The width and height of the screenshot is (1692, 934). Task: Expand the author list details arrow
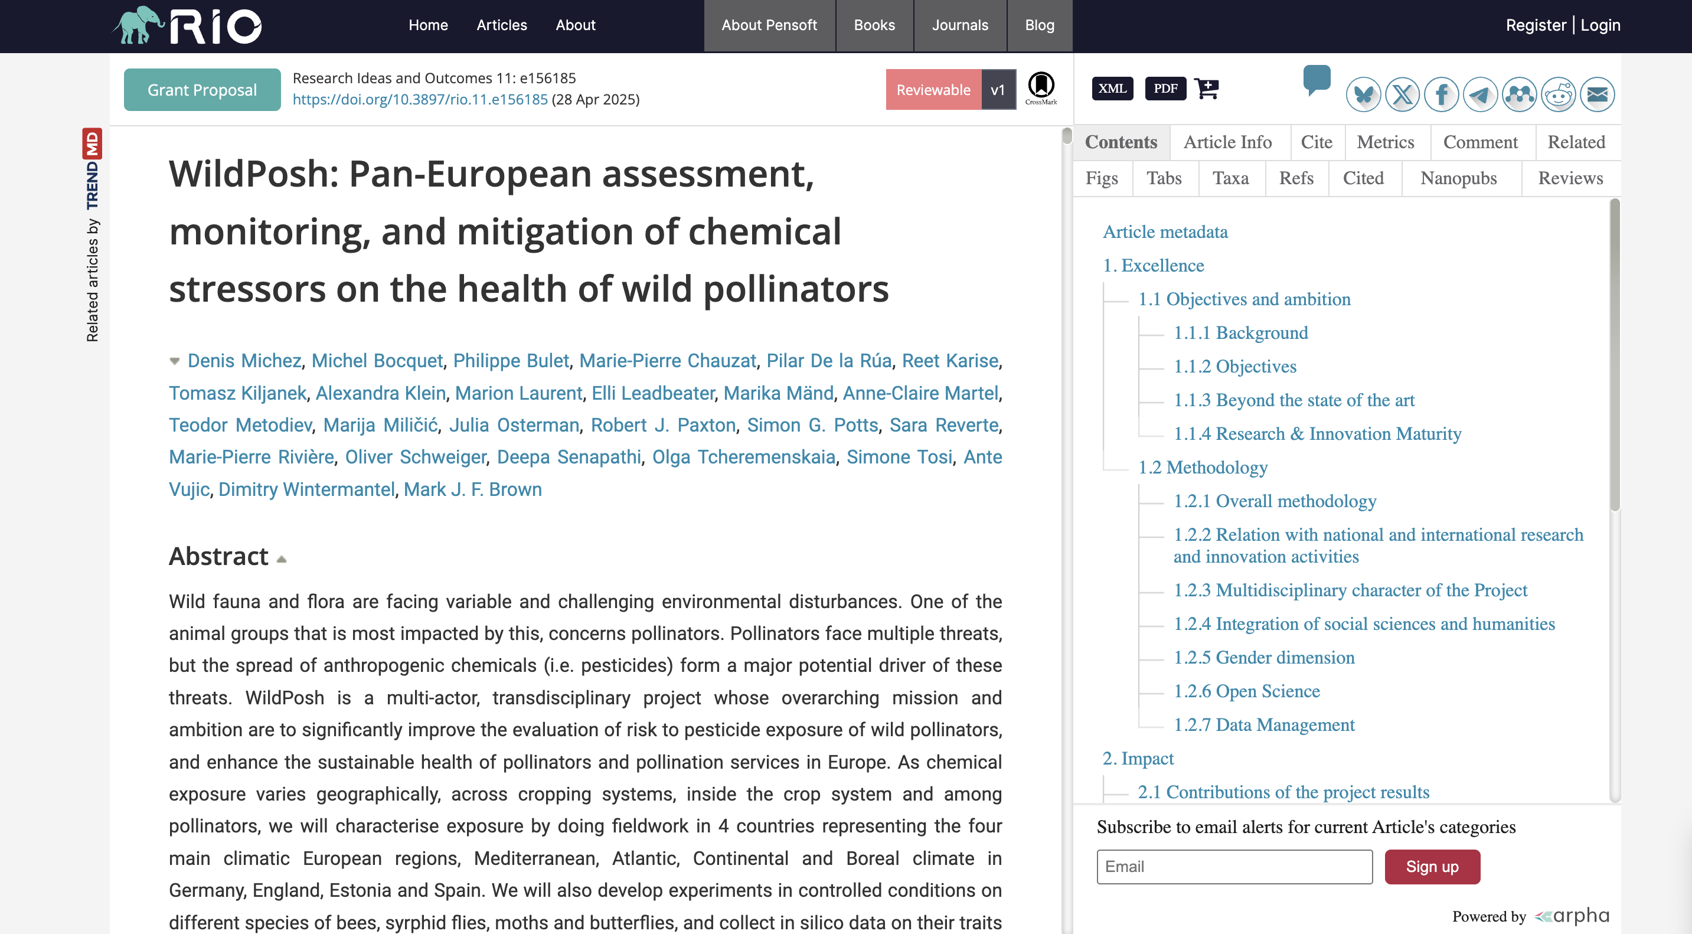tap(174, 361)
